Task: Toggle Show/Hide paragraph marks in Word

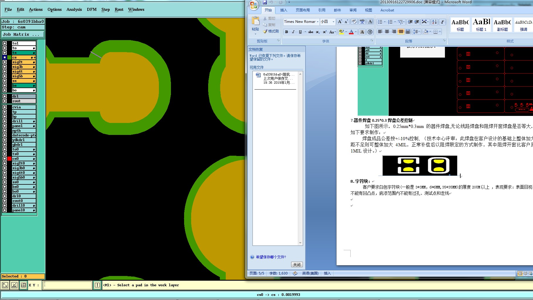Action: (443, 22)
